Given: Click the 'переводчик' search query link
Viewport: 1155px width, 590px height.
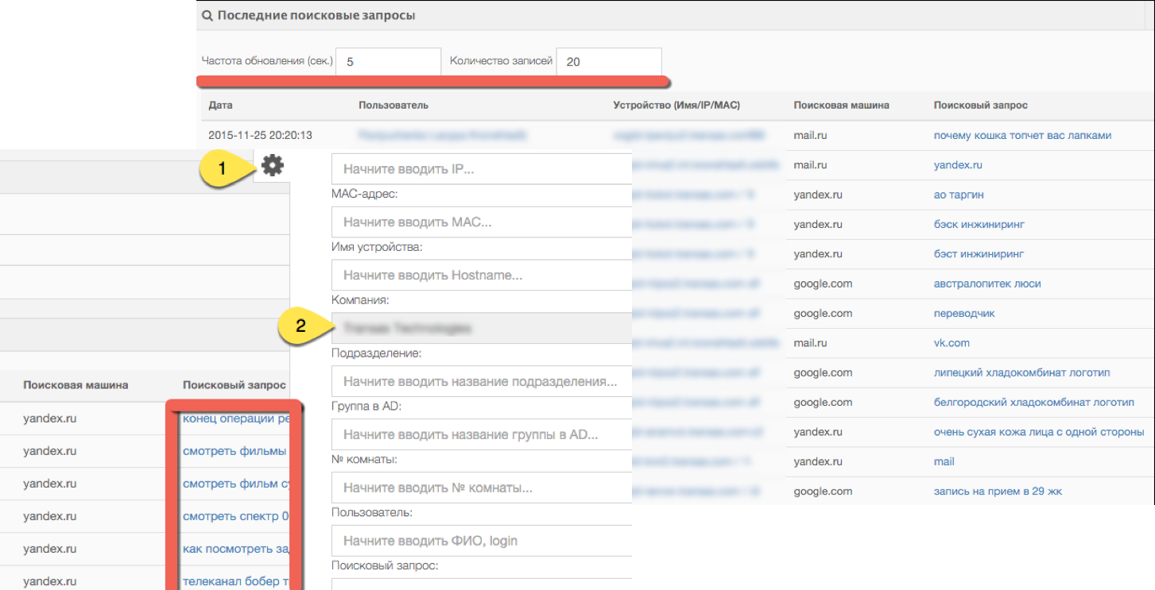Looking at the screenshot, I should 964,314.
